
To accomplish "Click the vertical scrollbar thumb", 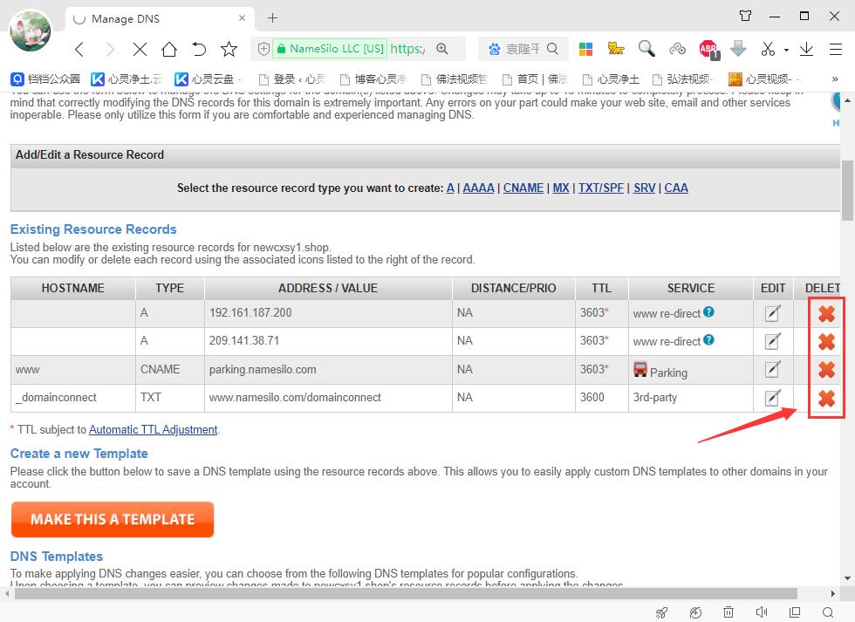I will click(x=847, y=191).
